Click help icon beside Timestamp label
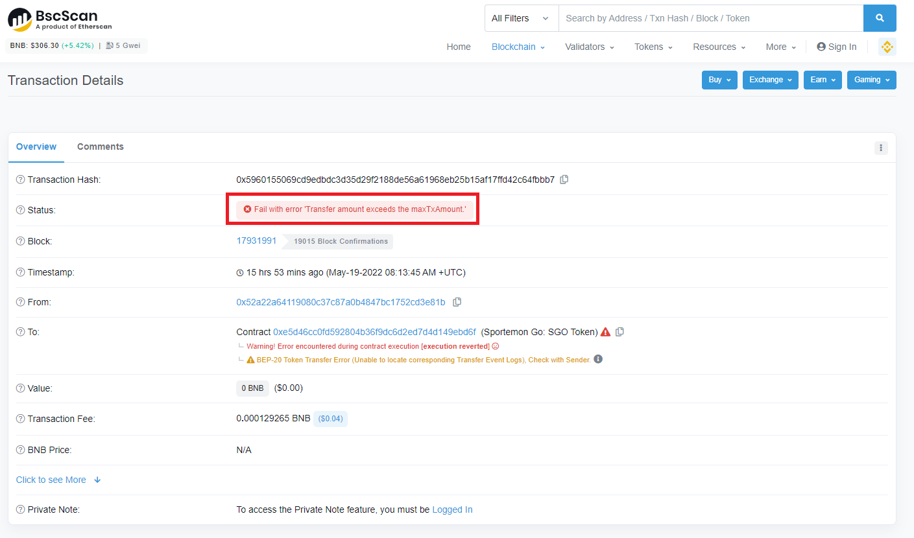914x538 pixels. pos(20,272)
